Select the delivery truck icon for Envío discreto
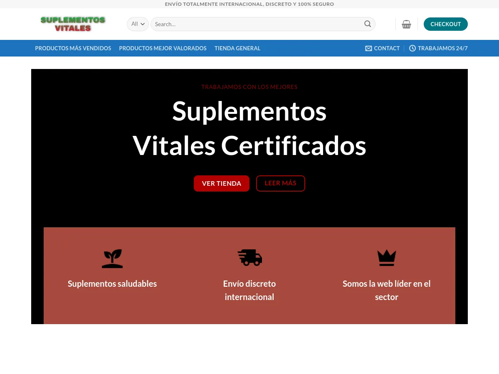 pos(249,258)
